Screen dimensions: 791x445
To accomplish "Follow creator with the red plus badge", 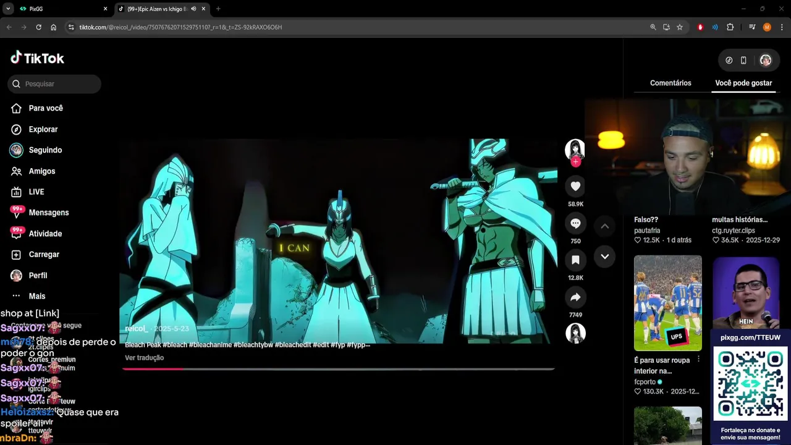I will [x=575, y=162].
